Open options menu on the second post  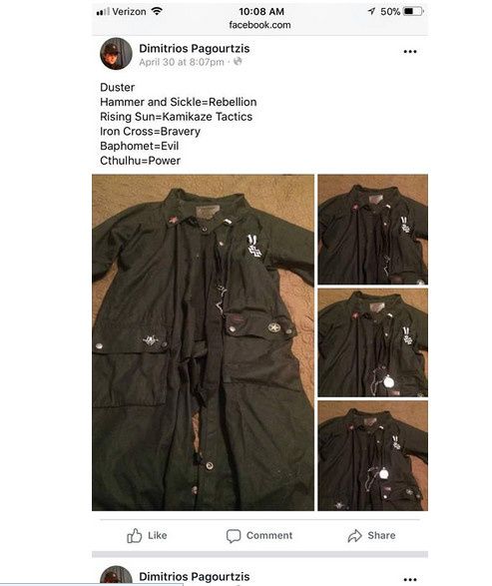tap(410, 579)
